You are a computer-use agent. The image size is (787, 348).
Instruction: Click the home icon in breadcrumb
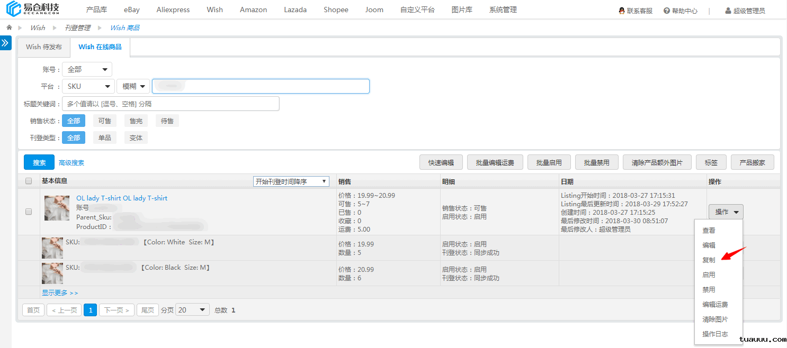point(9,28)
